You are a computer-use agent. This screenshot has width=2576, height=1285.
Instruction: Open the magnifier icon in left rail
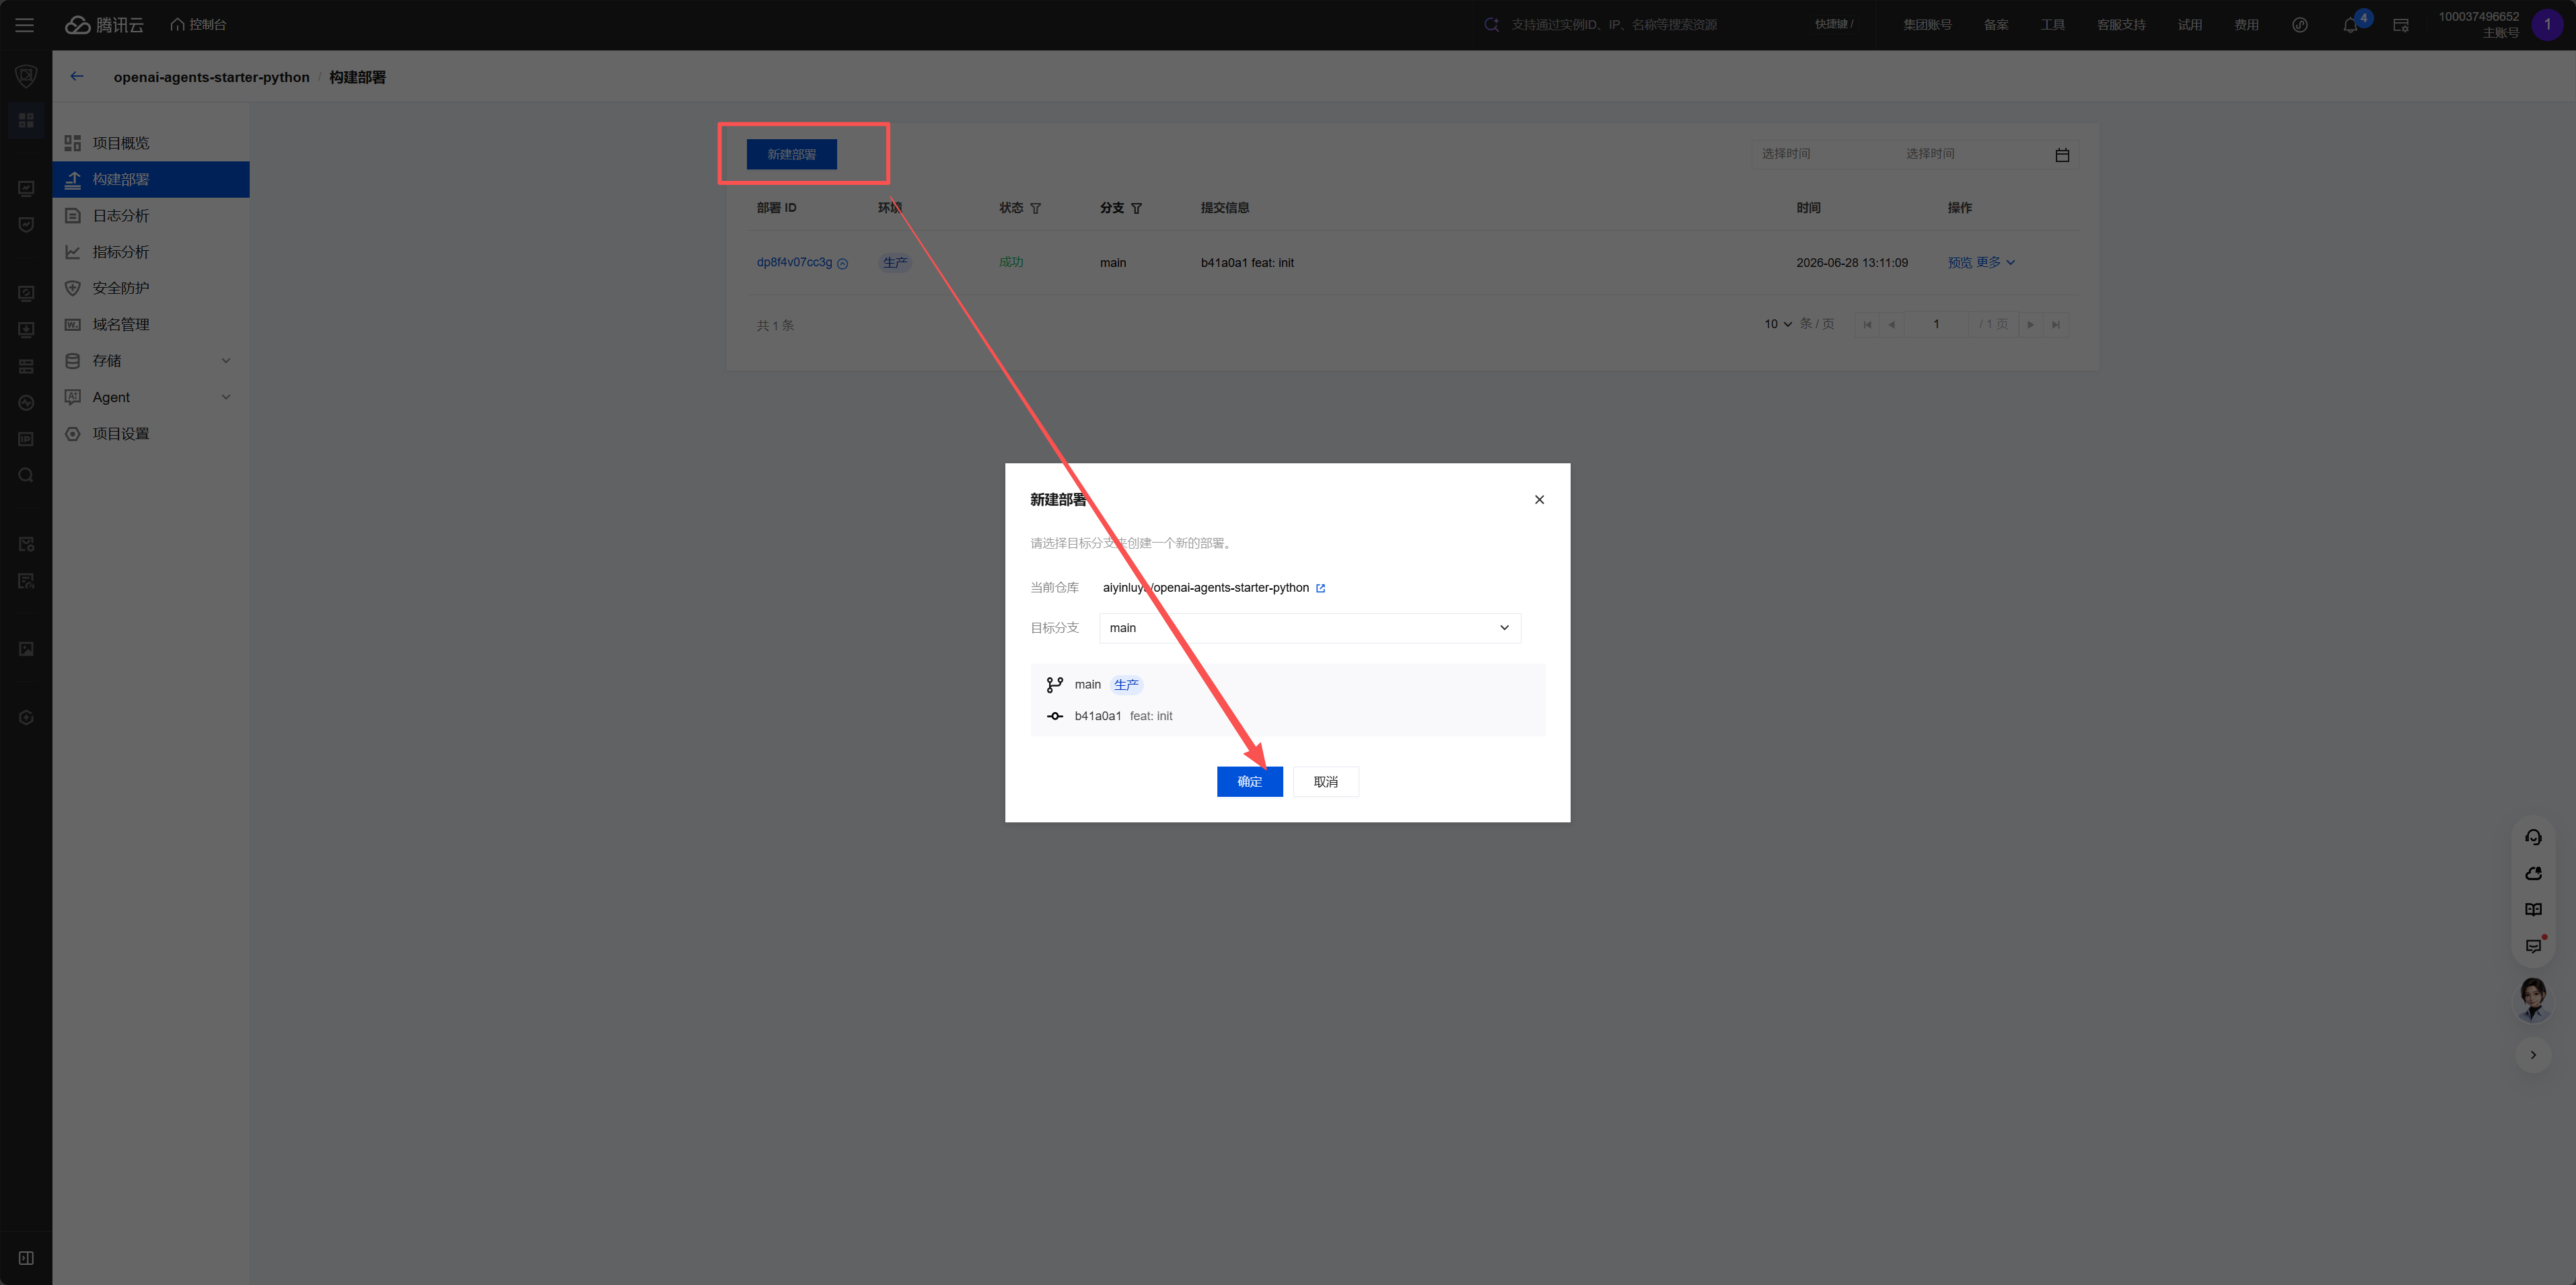pos(26,475)
